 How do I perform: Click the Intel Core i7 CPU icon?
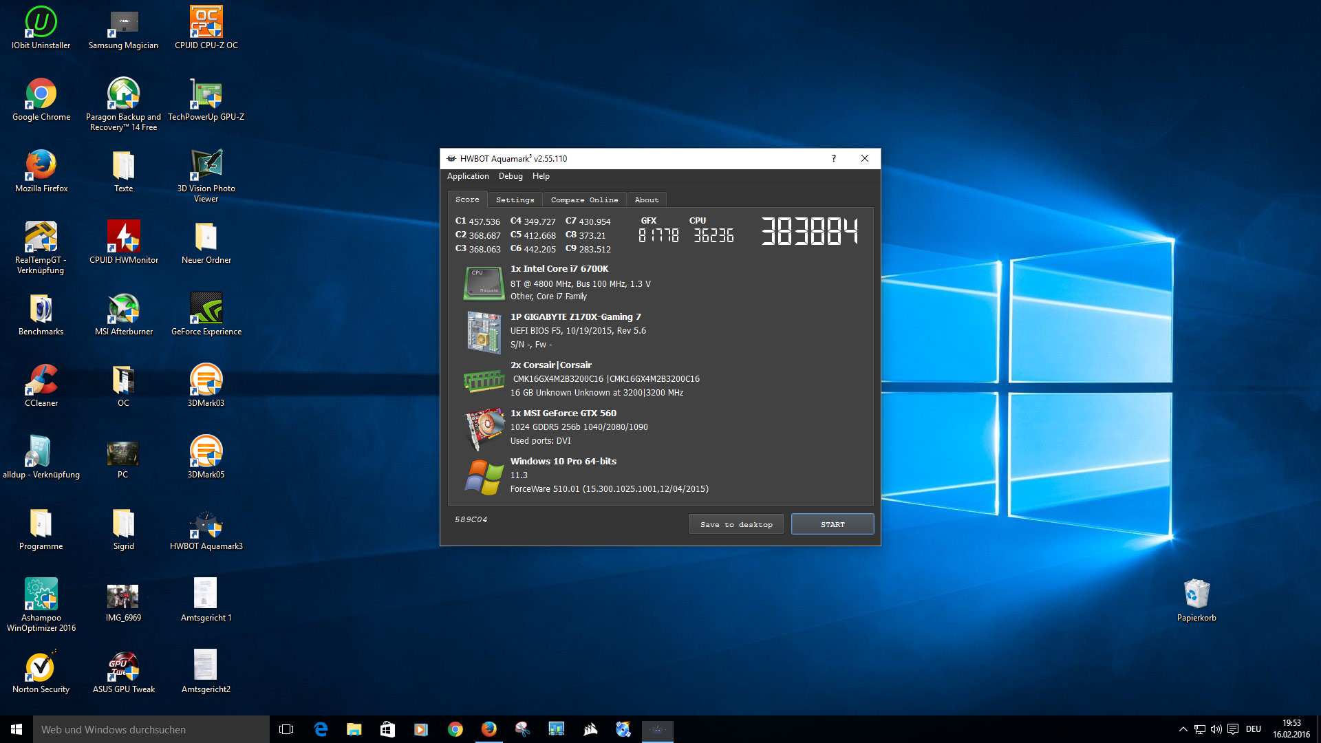[x=484, y=283]
